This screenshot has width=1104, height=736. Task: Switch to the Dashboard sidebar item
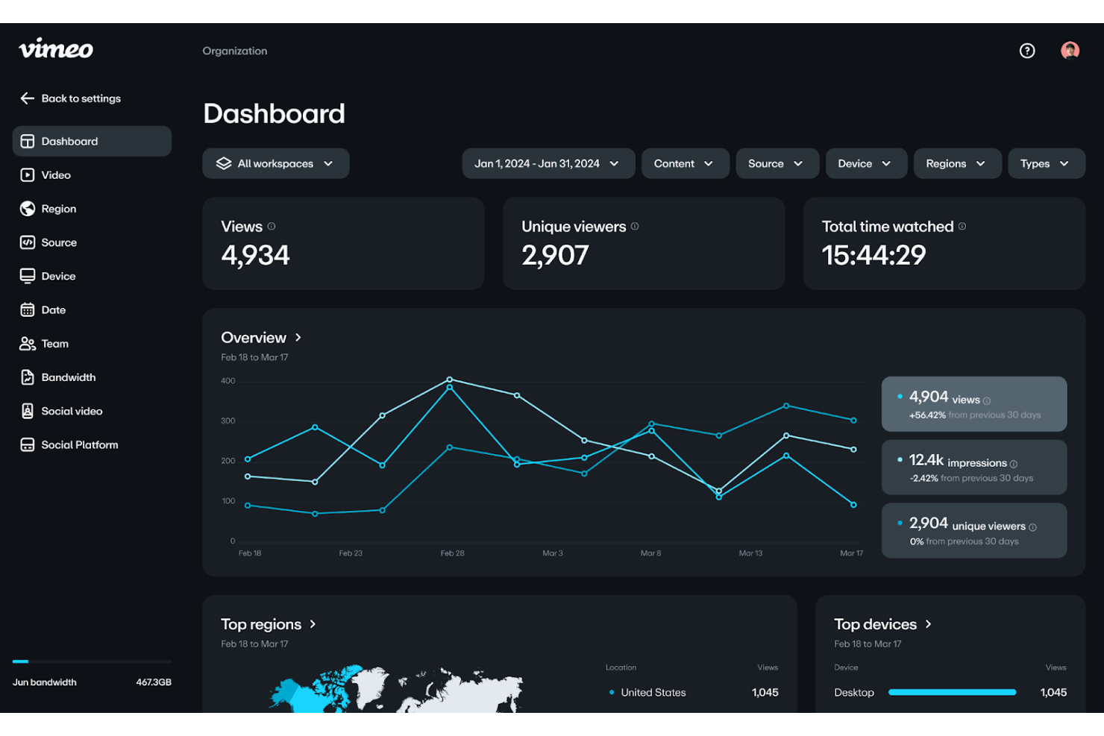pos(69,141)
